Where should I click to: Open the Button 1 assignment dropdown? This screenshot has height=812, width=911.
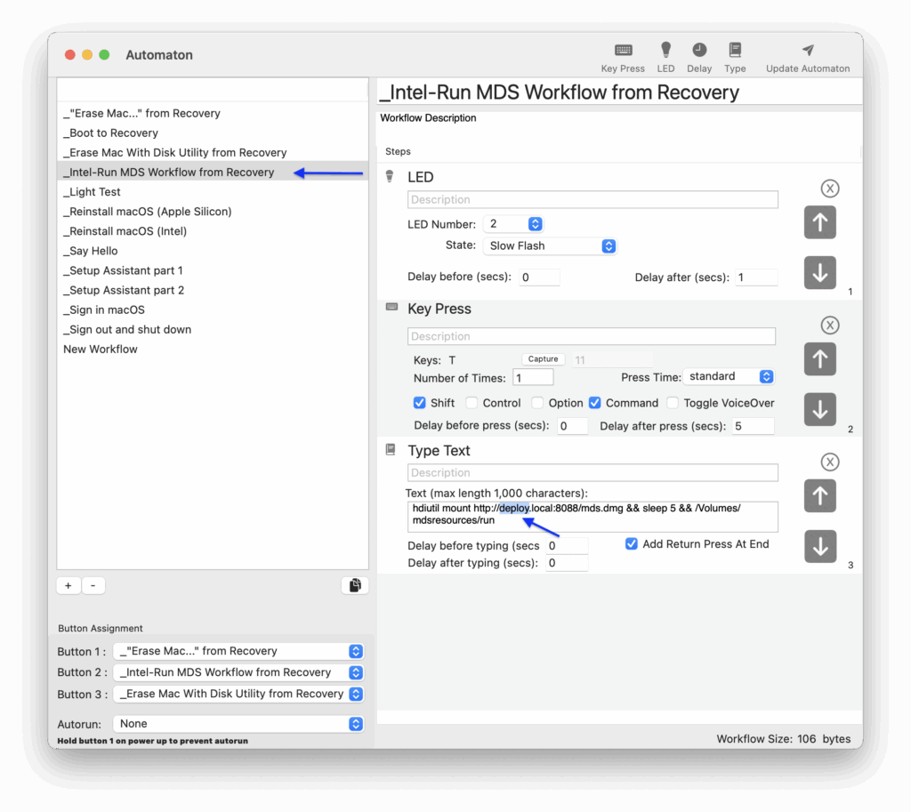(238, 651)
